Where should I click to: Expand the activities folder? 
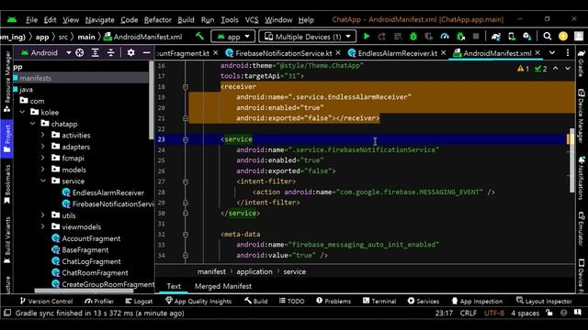point(43,135)
